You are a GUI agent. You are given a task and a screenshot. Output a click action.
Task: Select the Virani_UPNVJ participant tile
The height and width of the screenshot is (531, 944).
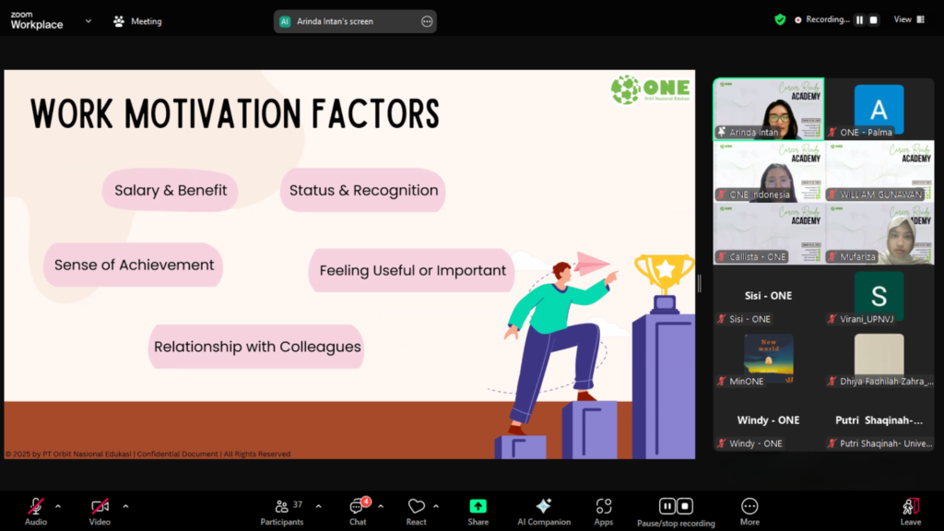pyautogui.click(x=879, y=296)
